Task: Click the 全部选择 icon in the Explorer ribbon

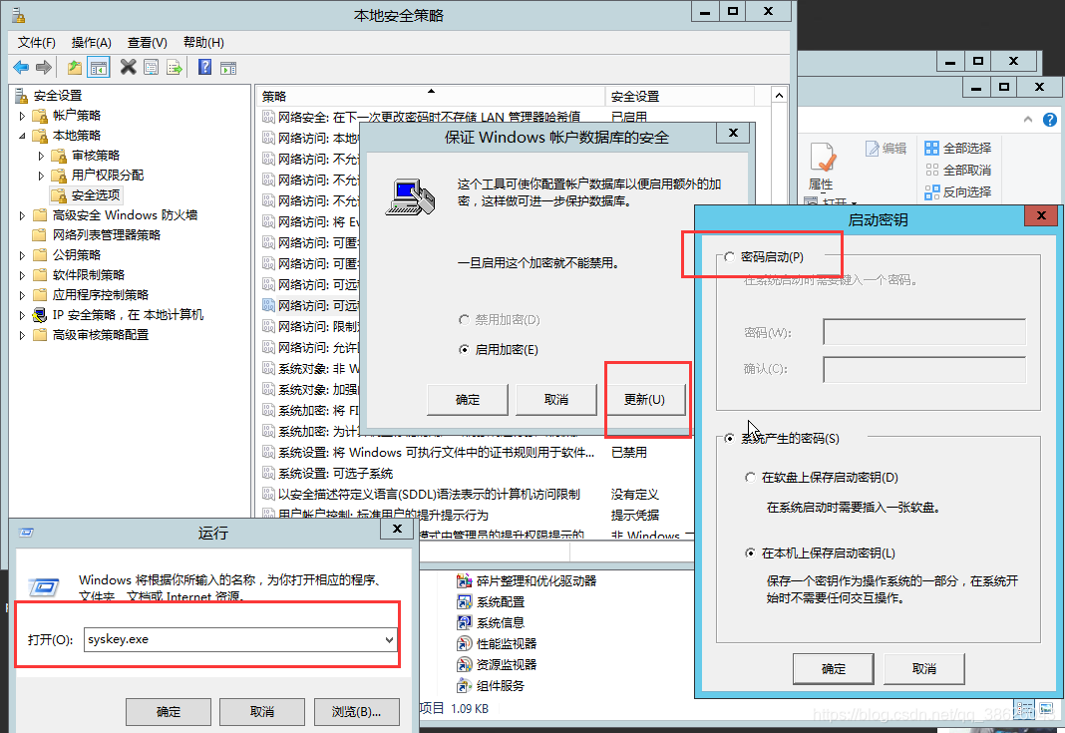Action: [931, 148]
